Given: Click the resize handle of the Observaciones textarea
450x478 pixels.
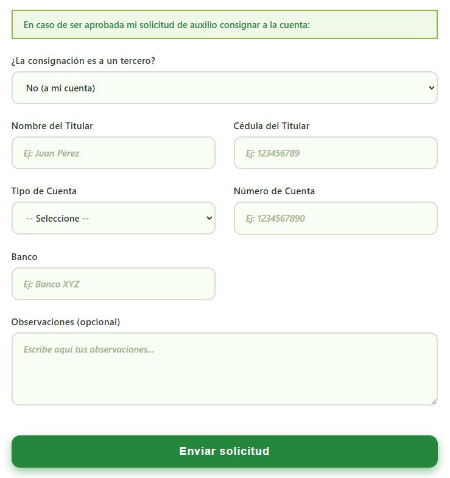Looking at the screenshot, I should (434, 401).
